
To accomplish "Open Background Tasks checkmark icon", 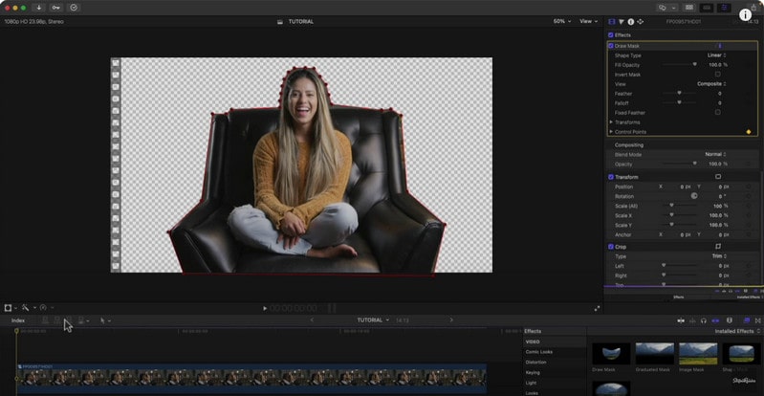I will click(74, 8).
